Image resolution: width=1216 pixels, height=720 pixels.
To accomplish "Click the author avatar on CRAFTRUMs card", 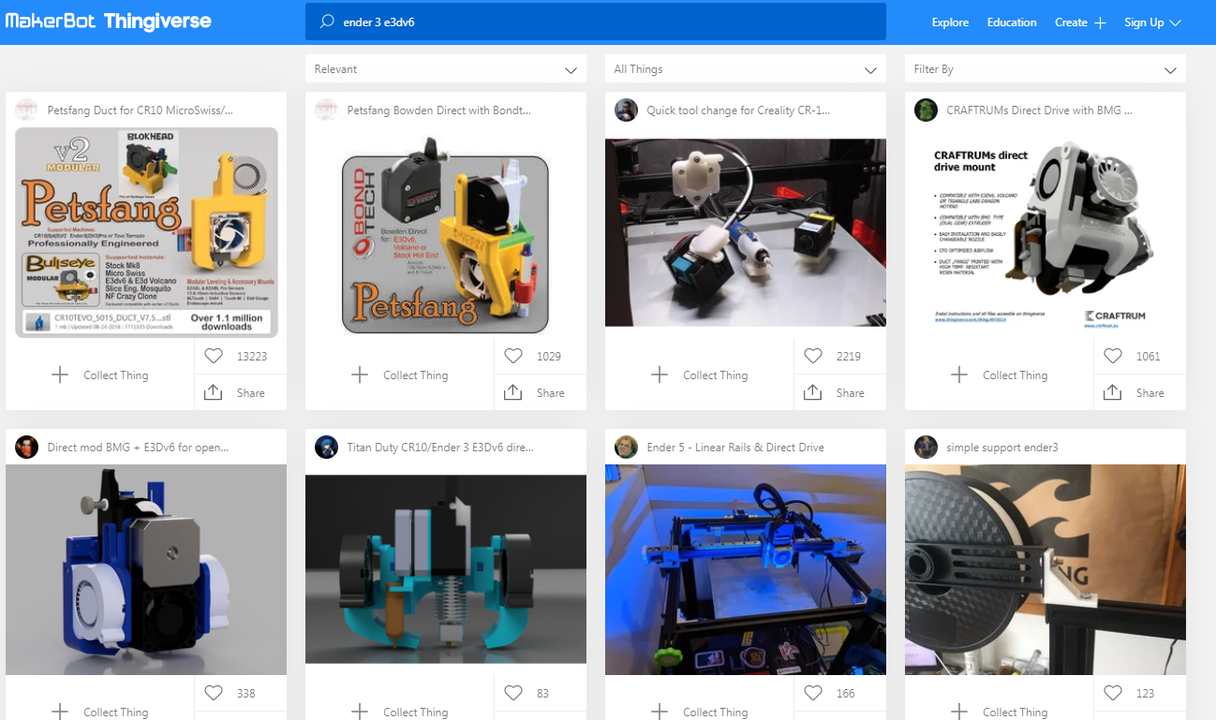I will [x=926, y=110].
